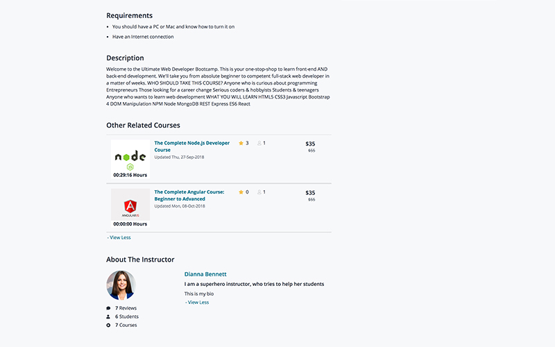This screenshot has width=555, height=347.
Task: Open the Node.js logo course thumbnail
Action: [130, 156]
